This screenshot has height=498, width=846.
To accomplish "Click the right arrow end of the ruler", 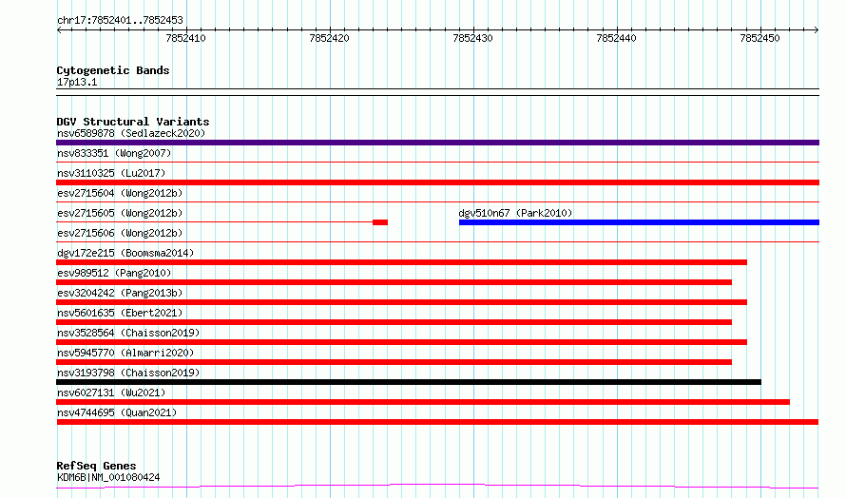I will [x=817, y=30].
